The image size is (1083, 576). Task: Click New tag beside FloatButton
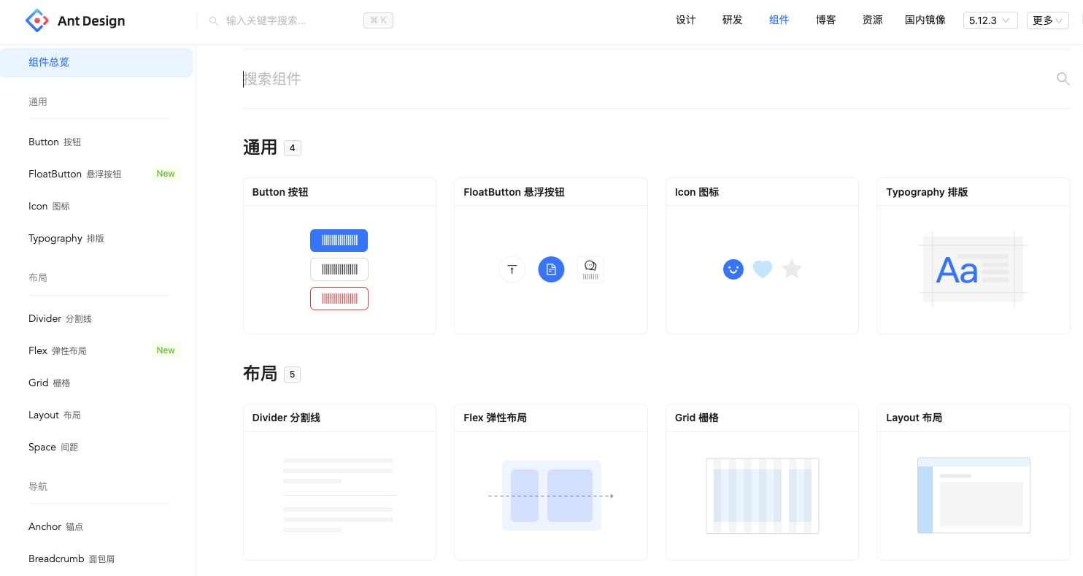(x=166, y=174)
